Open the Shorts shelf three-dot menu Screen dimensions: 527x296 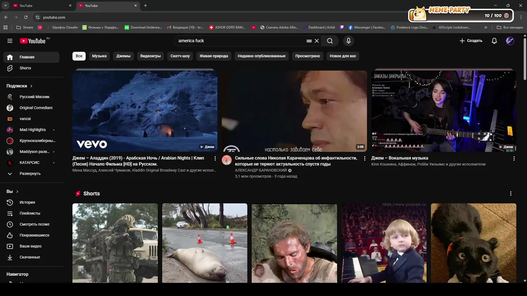pos(511,194)
